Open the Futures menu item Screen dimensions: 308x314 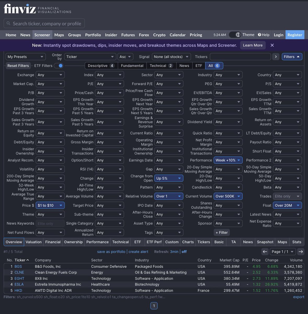(x=128, y=35)
